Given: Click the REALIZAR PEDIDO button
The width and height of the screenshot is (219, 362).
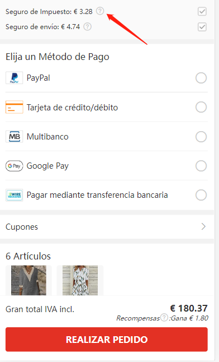Looking at the screenshot, I should click(107, 340).
